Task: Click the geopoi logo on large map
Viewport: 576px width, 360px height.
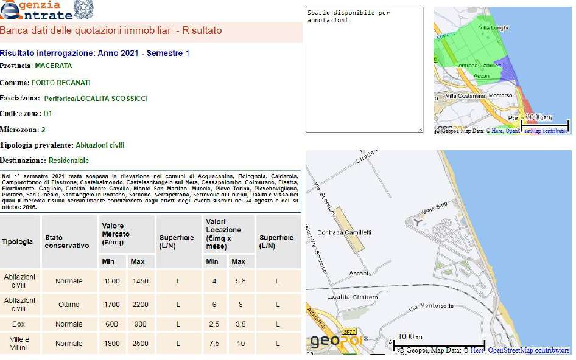Action: (338, 341)
